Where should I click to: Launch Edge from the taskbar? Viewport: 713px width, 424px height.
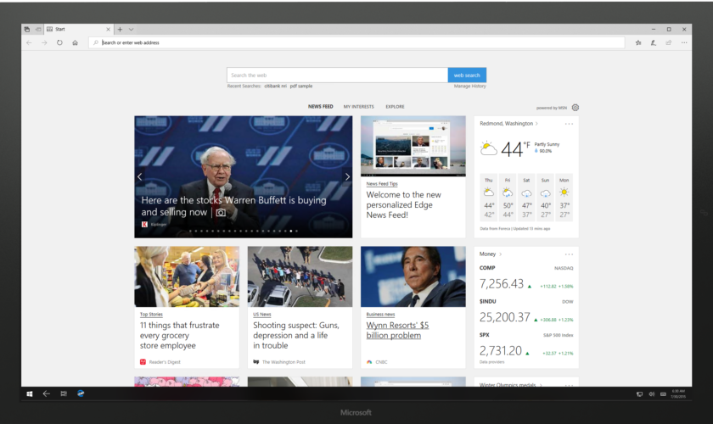coord(81,393)
